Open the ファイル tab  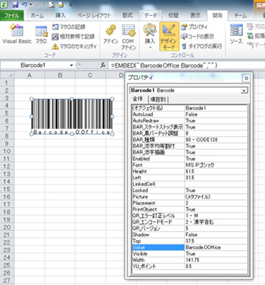pyautogui.click(x=12, y=16)
